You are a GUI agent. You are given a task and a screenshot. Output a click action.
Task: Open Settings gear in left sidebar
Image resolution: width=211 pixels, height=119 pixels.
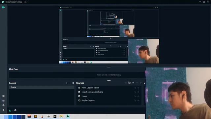click(x=4, y=110)
